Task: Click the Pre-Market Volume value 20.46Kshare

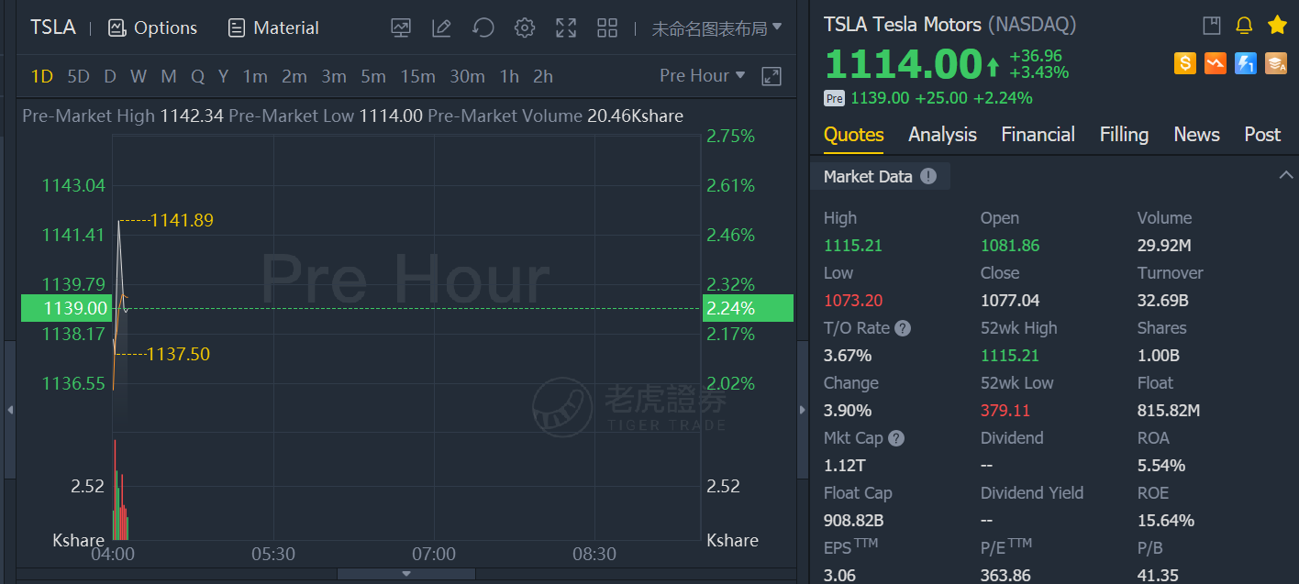Action: pos(635,116)
